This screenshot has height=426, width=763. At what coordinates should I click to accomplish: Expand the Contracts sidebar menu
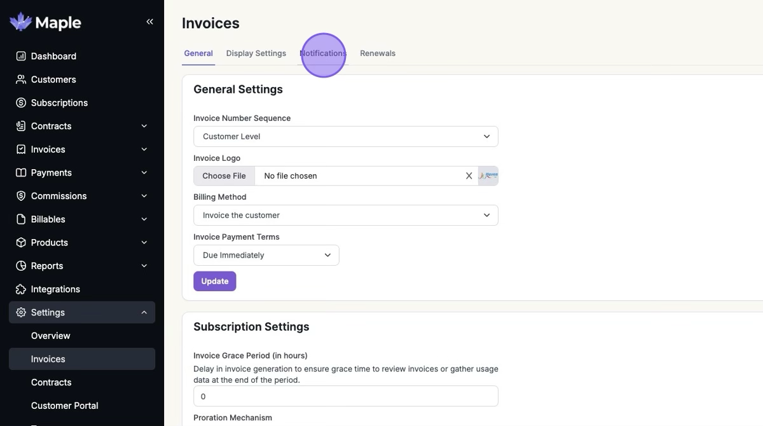coord(144,126)
